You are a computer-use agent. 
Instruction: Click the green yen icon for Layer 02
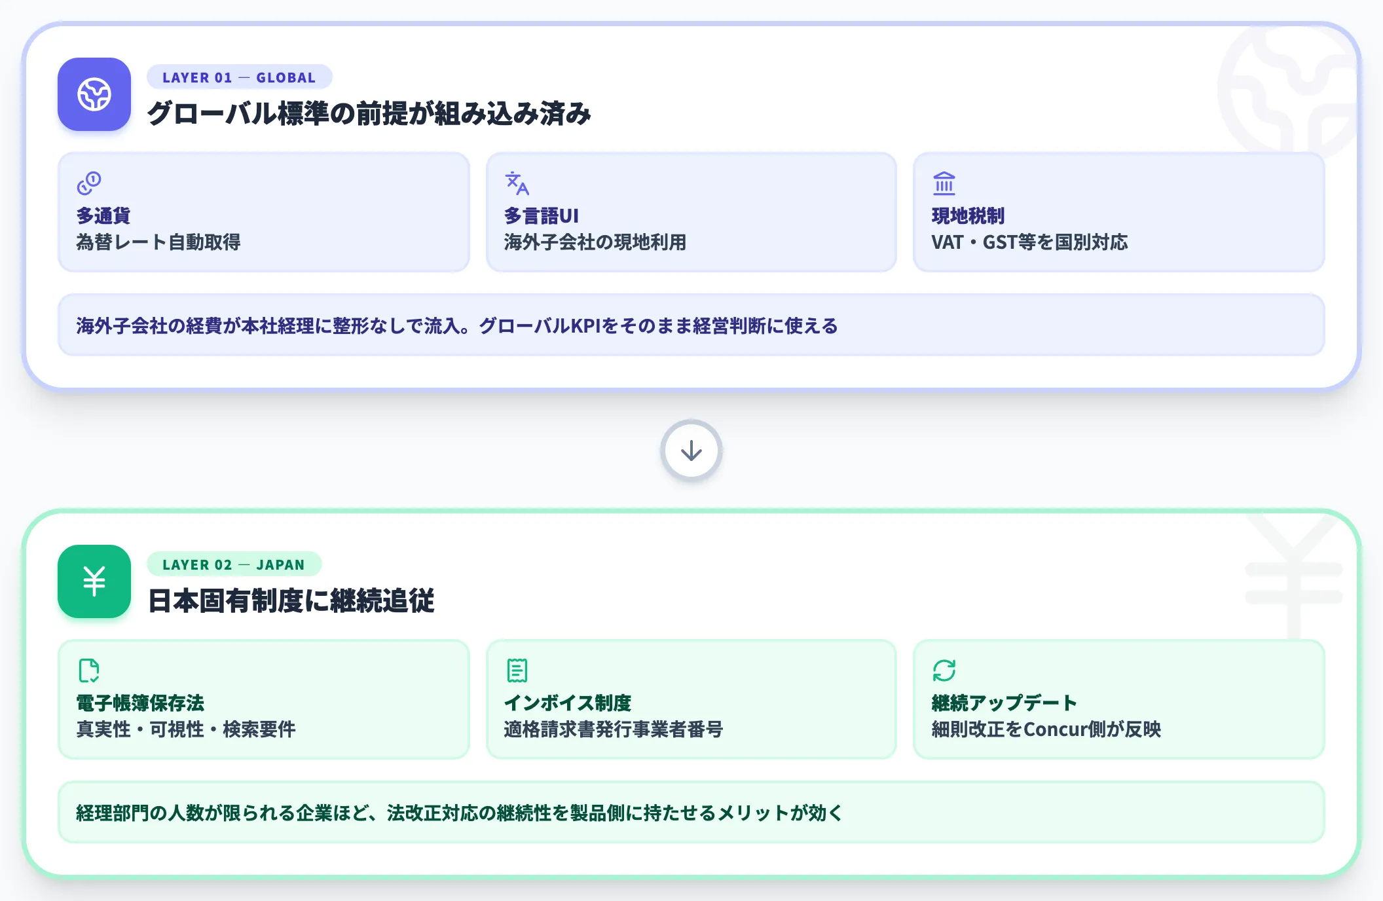(94, 581)
